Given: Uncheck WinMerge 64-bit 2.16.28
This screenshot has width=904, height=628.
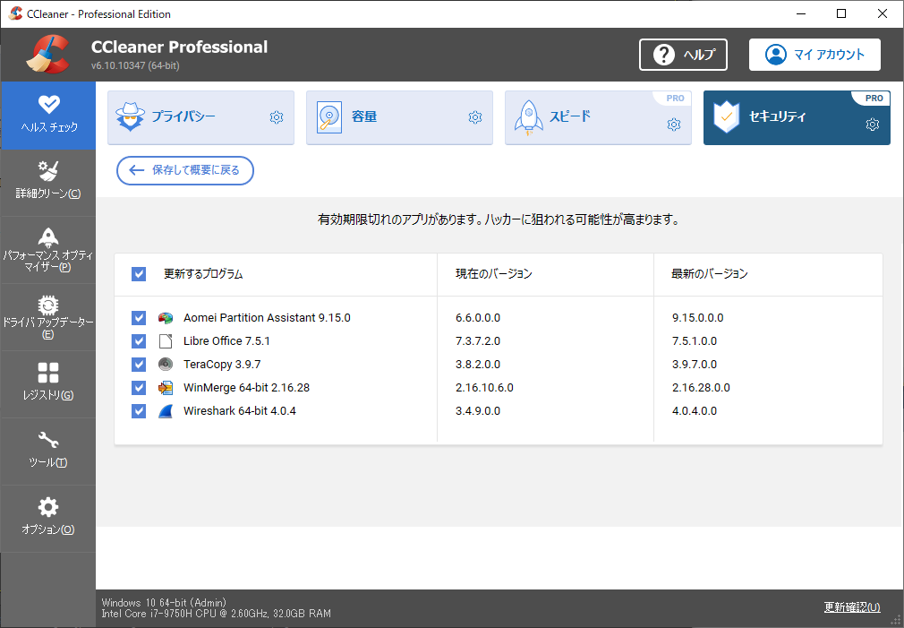Looking at the screenshot, I should pyautogui.click(x=139, y=388).
